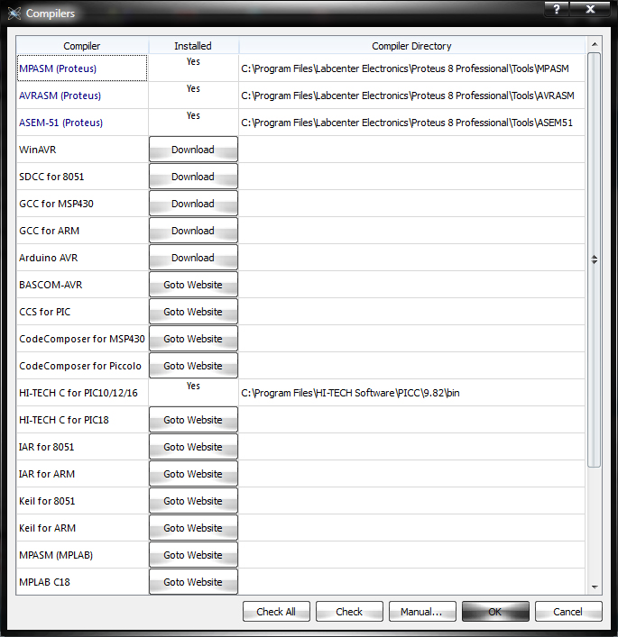
Task: Select HI-TECH C for PIC18 name
Action: click(x=64, y=420)
